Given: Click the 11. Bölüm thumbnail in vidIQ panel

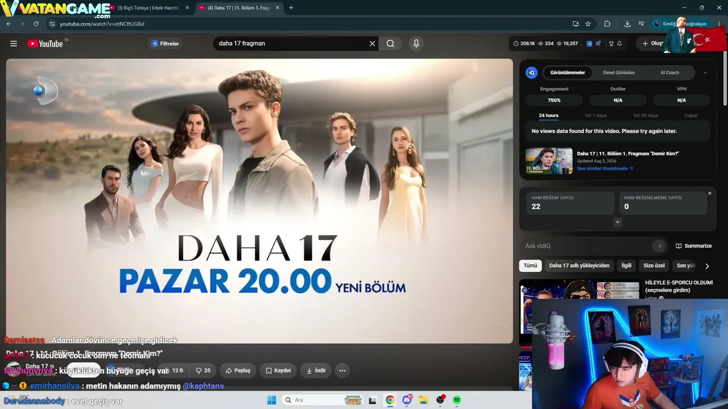Looking at the screenshot, I should pos(549,161).
